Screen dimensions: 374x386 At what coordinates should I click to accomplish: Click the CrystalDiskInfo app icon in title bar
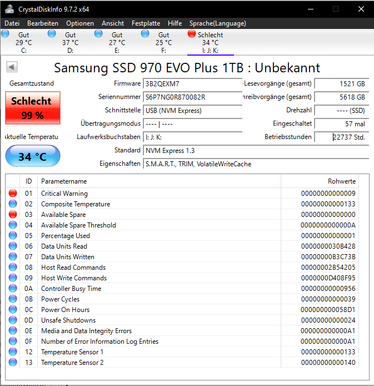click(x=9, y=9)
